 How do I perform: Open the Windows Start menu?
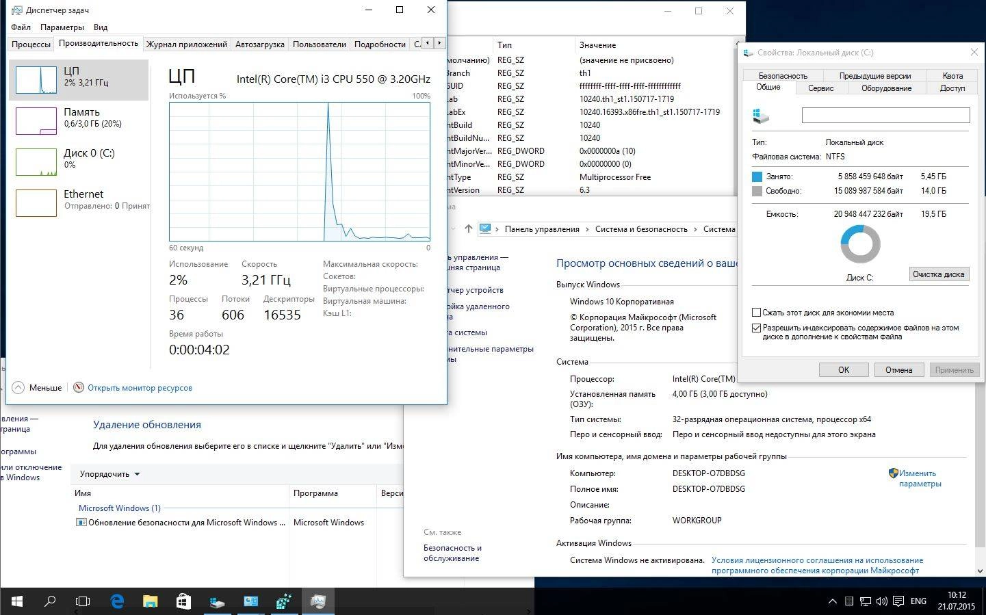(x=16, y=601)
